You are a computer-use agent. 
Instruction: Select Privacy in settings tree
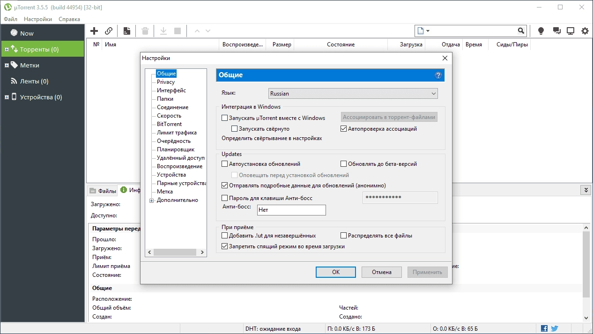(166, 82)
